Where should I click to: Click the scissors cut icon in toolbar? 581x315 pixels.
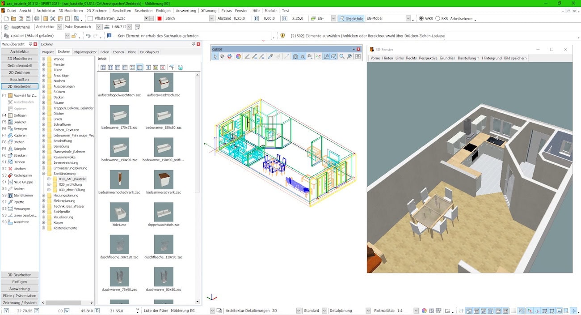click(x=53, y=18)
